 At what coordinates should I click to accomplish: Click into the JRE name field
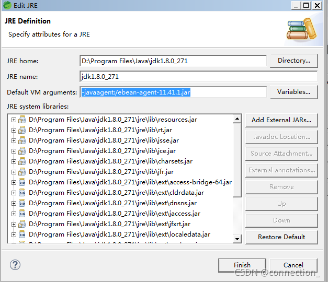(198, 76)
